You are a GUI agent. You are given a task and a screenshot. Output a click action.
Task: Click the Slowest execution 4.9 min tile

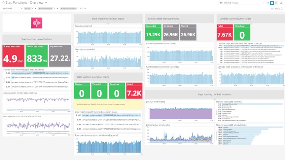(x=13, y=56)
